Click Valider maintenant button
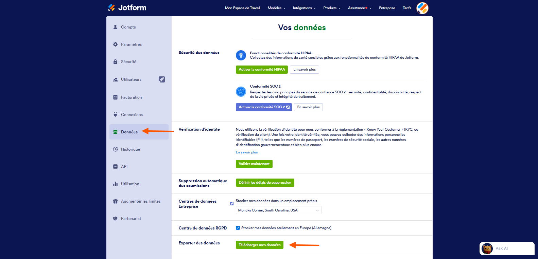Image resolution: width=538 pixels, height=259 pixels. 254,164
